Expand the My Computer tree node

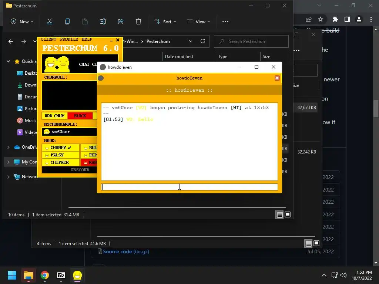click(9, 162)
